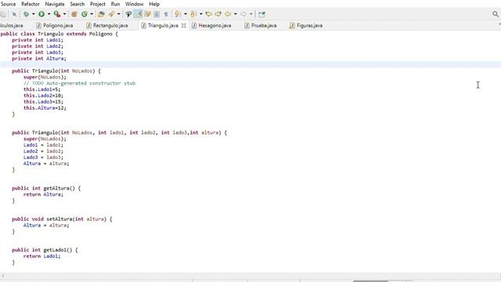Click the Next Edit Location arrow icon
This screenshot has height=282, width=501.
218,14
